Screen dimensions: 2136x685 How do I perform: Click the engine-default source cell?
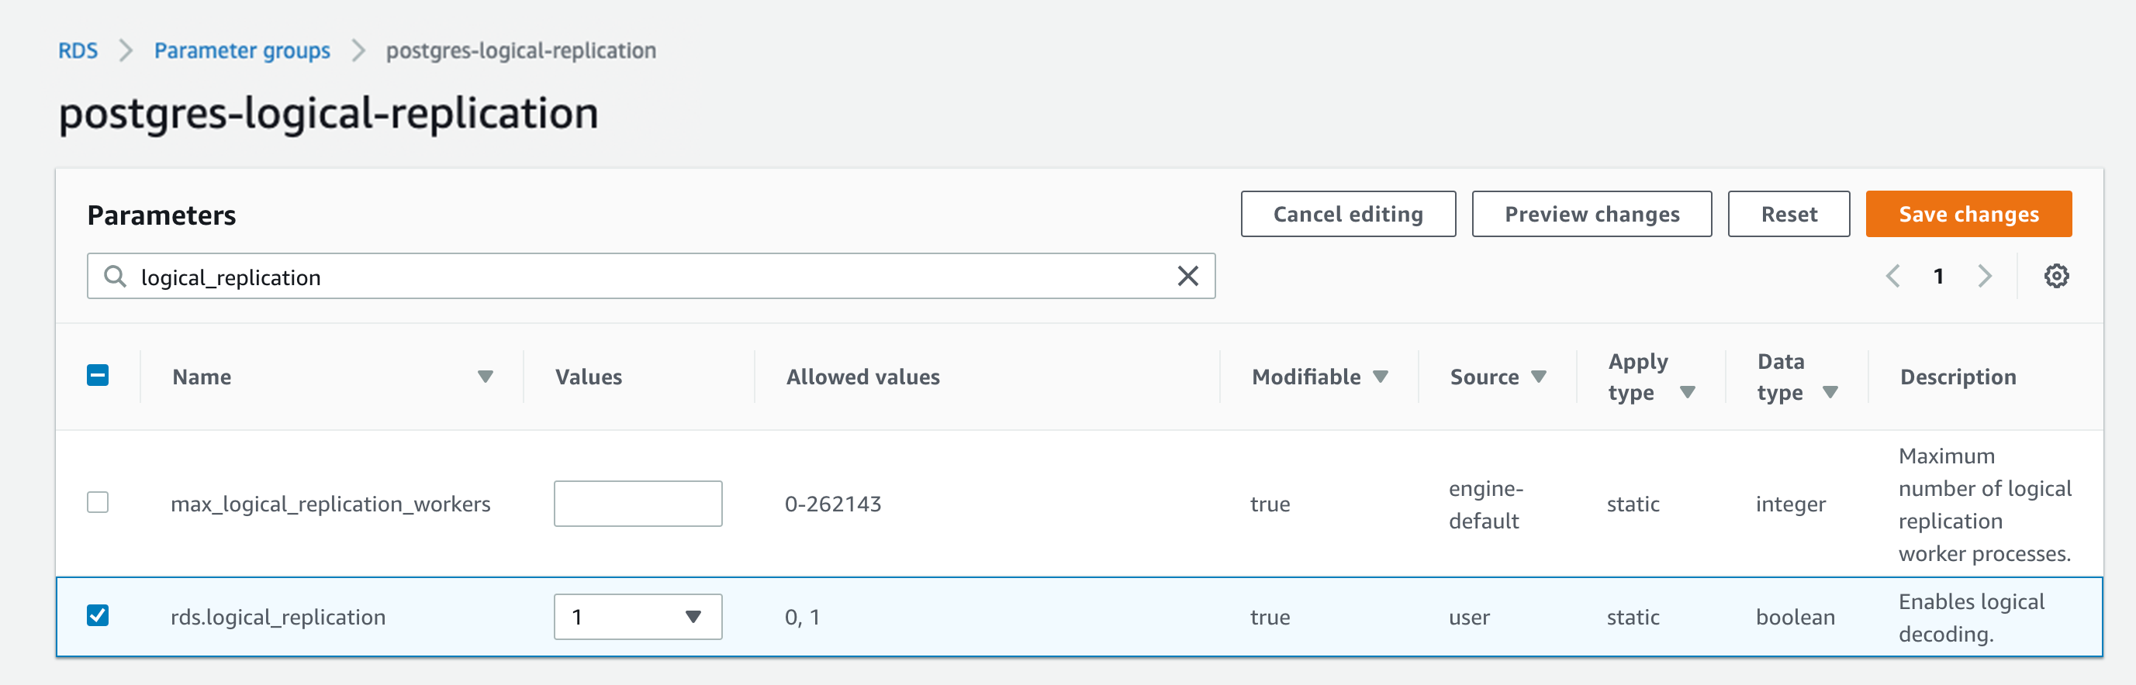click(1486, 504)
